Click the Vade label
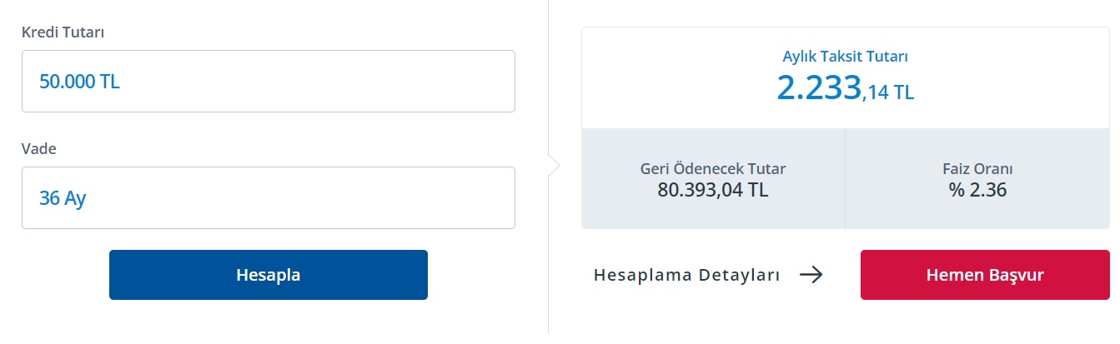Viewport: 1120px width, 344px height. click(x=39, y=149)
